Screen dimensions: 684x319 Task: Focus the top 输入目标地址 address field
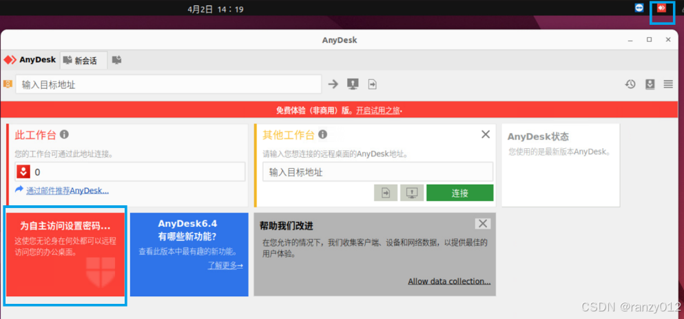coord(168,84)
